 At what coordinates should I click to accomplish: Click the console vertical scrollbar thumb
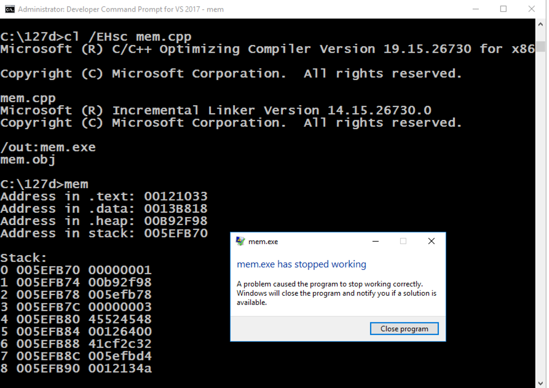[x=541, y=47]
